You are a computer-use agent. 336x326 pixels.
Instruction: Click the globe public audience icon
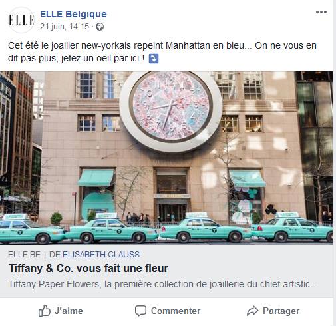100,27
